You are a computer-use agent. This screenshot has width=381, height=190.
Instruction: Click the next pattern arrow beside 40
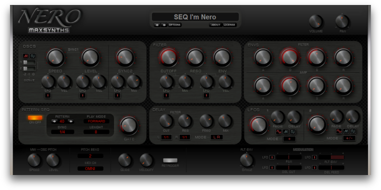point(71,121)
